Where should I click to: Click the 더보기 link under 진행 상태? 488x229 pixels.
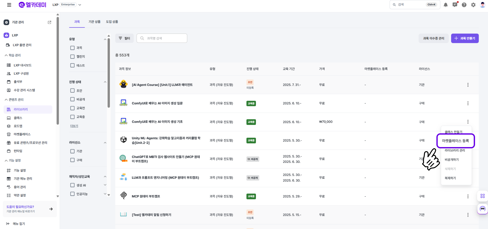click(x=74, y=126)
